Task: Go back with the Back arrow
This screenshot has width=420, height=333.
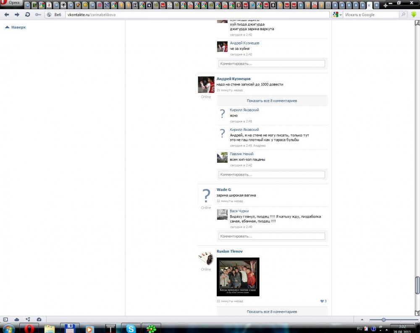Action: pos(6,15)
